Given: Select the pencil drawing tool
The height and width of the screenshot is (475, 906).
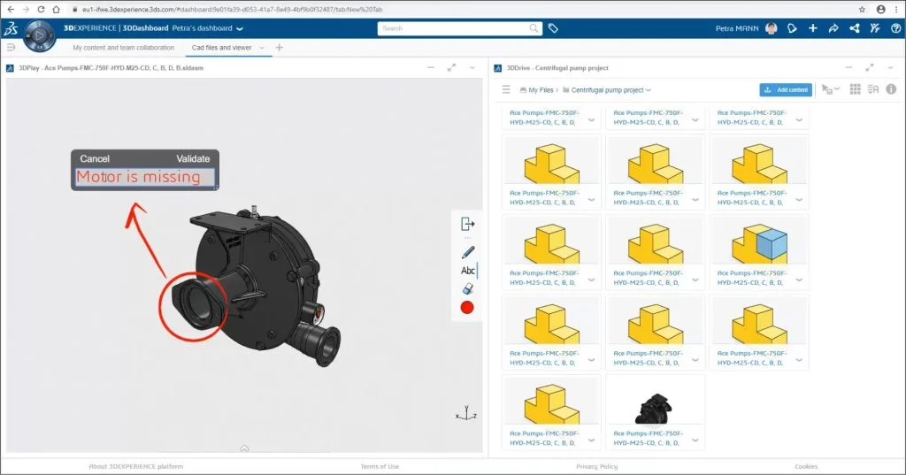Looking at the screenshot, I should tap(468, 251).
